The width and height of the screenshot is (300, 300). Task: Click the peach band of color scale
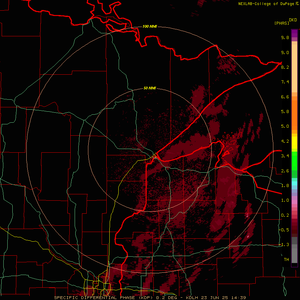point(294,68)
